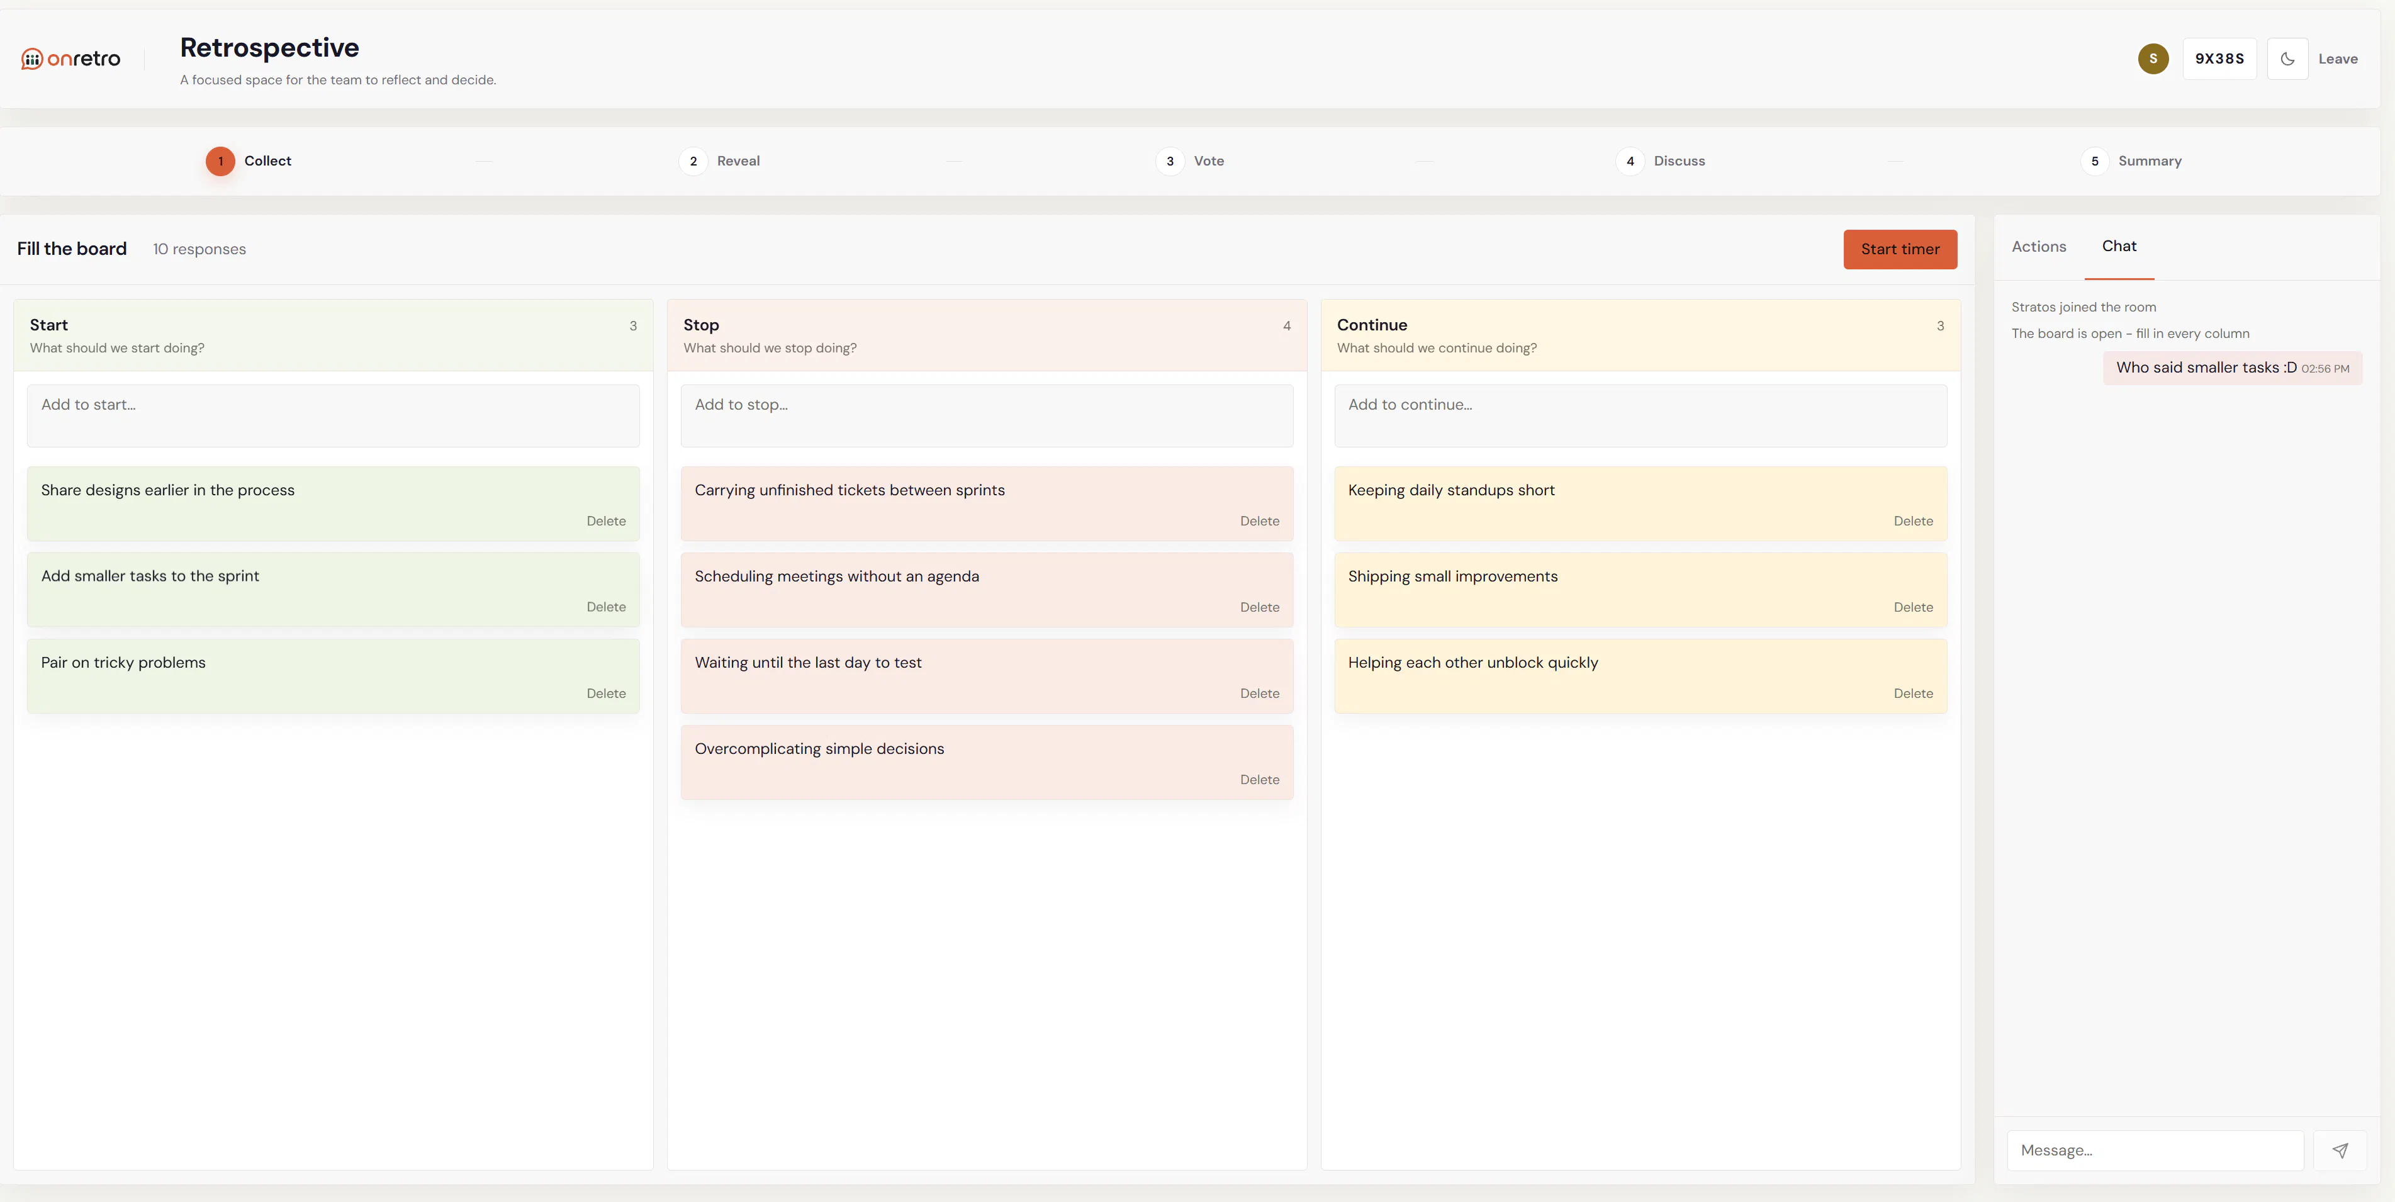Click 'Fill the board' heading
The height and width of the screenshot is (1202, 2395).
[x=72, y=249]
